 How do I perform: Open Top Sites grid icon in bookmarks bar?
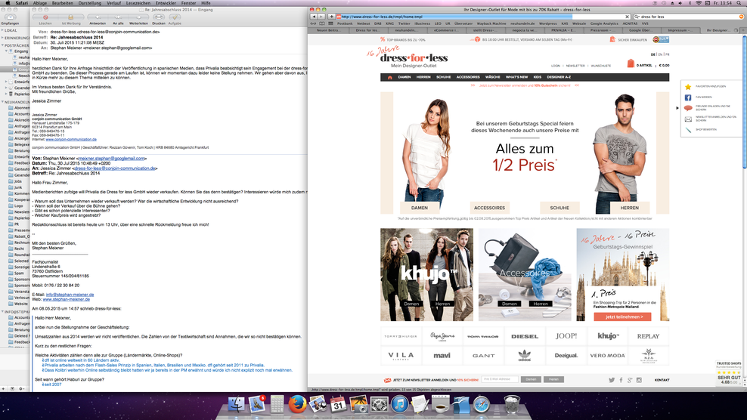click(330, 23)
